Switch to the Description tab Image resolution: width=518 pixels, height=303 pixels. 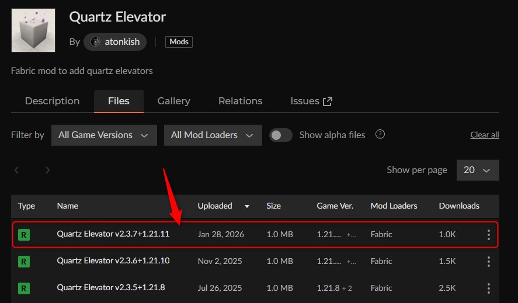point(52,101)
